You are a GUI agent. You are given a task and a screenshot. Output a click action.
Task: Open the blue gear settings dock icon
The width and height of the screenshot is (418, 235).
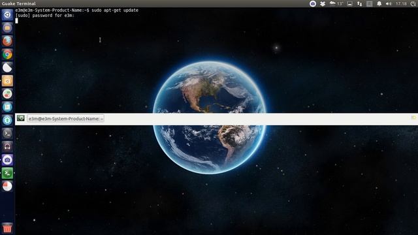coord(7,120)
